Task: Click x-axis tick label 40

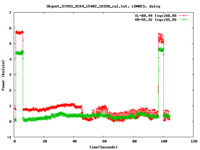Action: pyautogui.click(x=75, y=141)
